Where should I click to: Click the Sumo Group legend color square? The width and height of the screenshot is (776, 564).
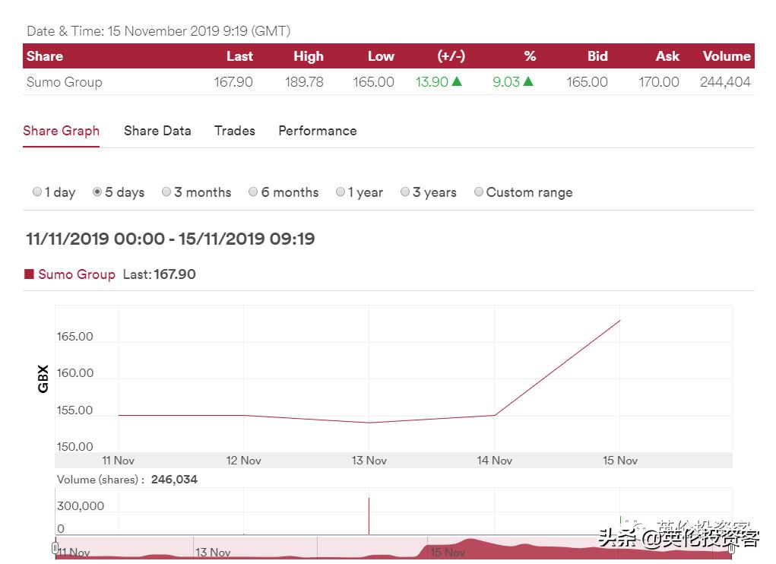click(x=29, y=274)
